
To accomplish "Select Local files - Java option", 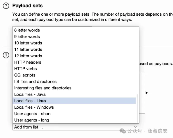I will [30, 94].
